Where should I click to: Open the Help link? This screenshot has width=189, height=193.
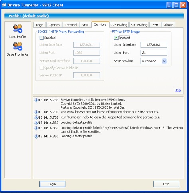point(177,90)
